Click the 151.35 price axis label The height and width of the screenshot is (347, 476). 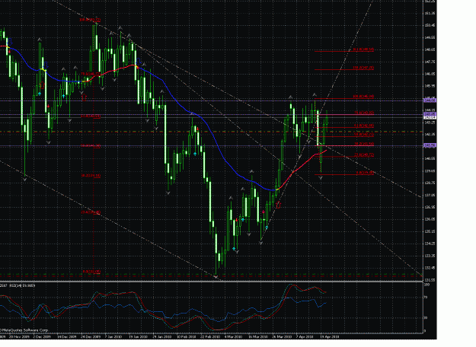tap(430, 13)
